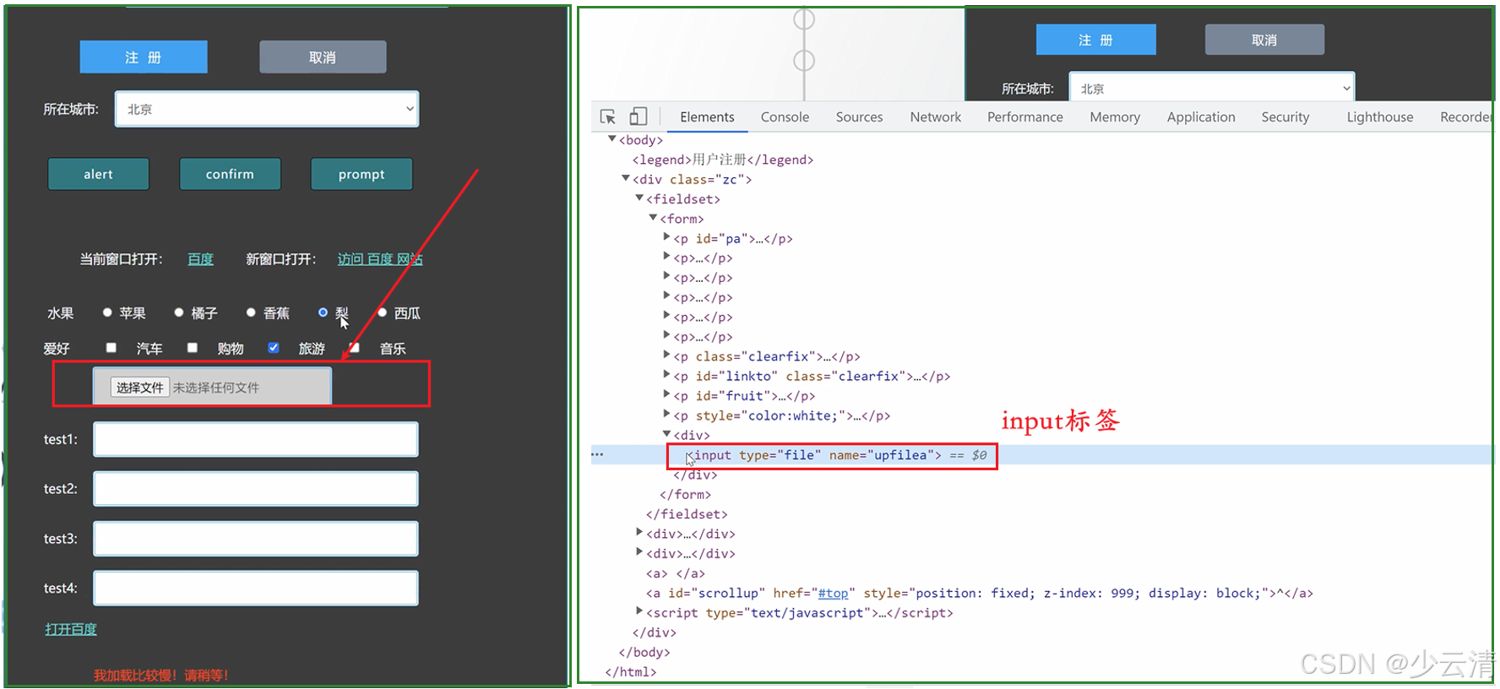The image size is (1500, 689).
Task: Select the 梨 radio button
Action: coord(323,312)
